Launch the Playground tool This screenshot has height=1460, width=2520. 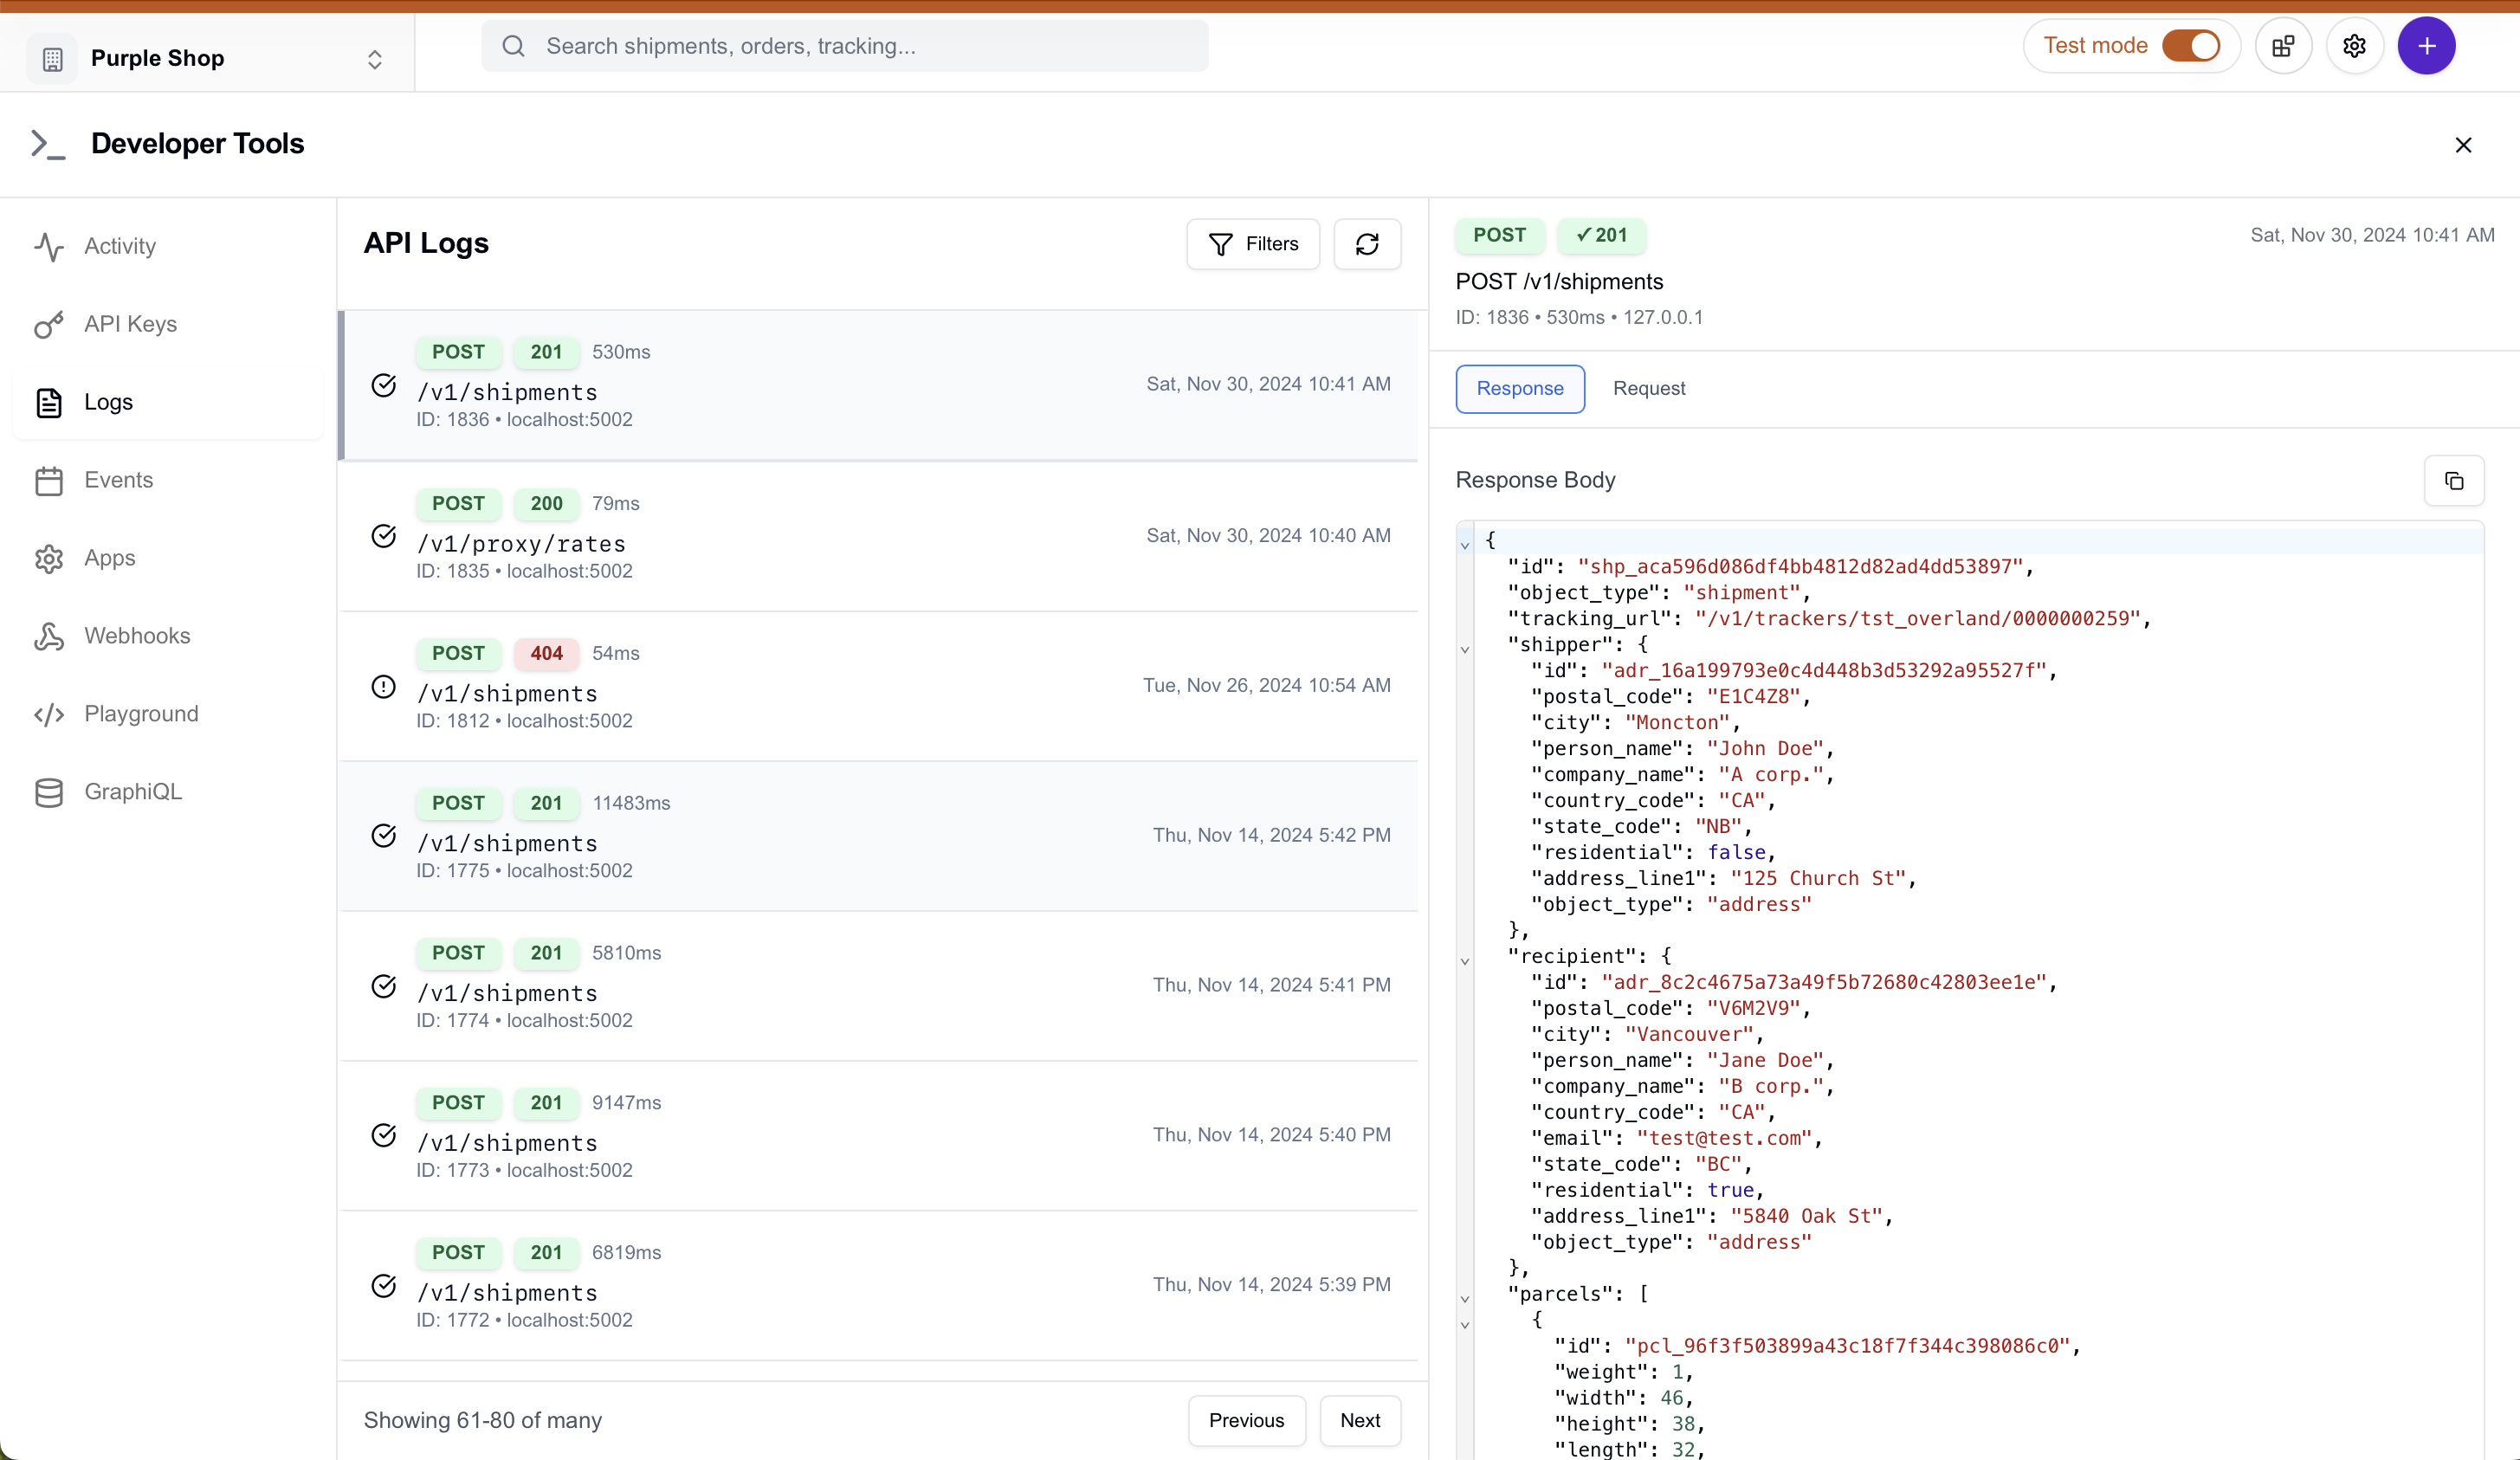(x=140, y=713)
